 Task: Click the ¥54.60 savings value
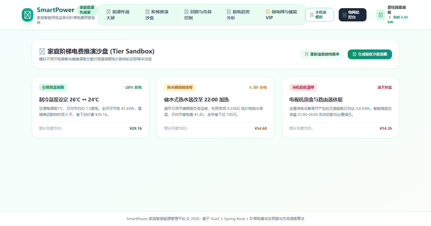tap(261, 129)
